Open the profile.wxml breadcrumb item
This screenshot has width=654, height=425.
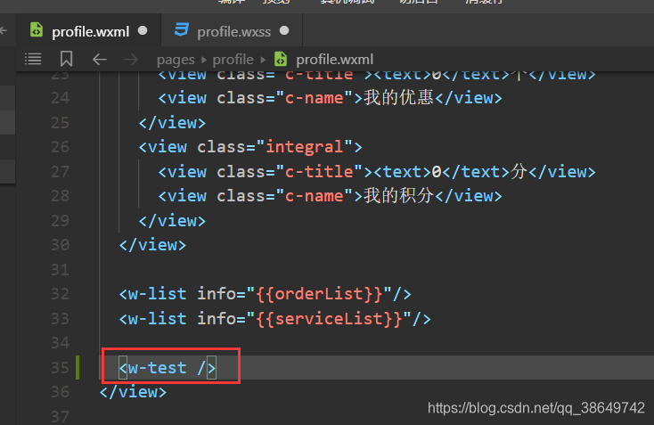pos(334,59)
